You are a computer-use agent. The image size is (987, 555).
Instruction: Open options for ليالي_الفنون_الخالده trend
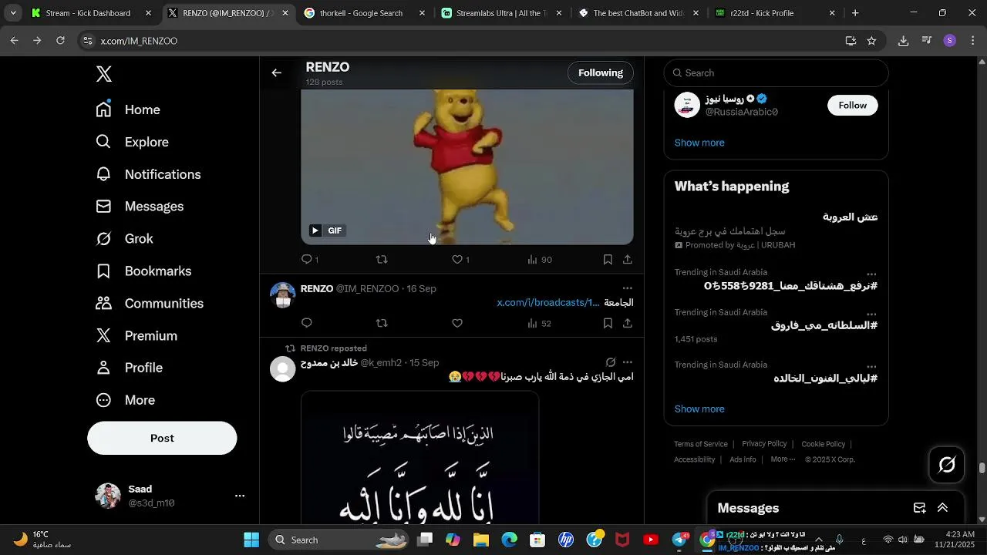coord(871,367)
